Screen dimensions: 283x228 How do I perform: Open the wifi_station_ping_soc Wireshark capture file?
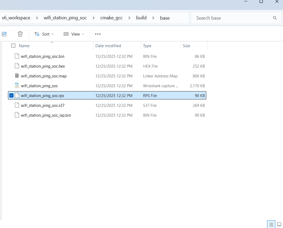click(x=39, y=86)
